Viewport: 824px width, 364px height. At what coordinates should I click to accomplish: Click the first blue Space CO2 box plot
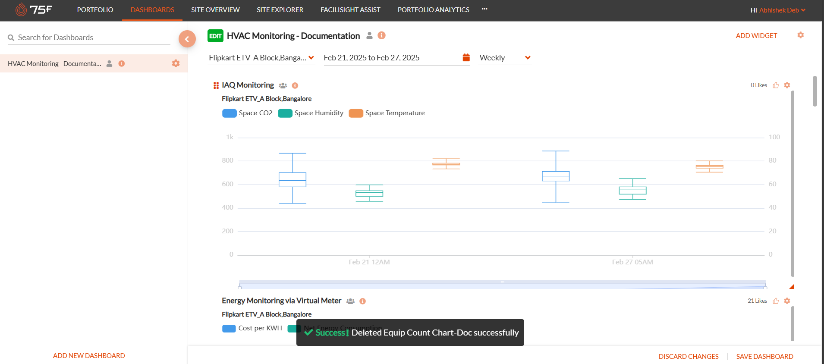click(292, 179)
